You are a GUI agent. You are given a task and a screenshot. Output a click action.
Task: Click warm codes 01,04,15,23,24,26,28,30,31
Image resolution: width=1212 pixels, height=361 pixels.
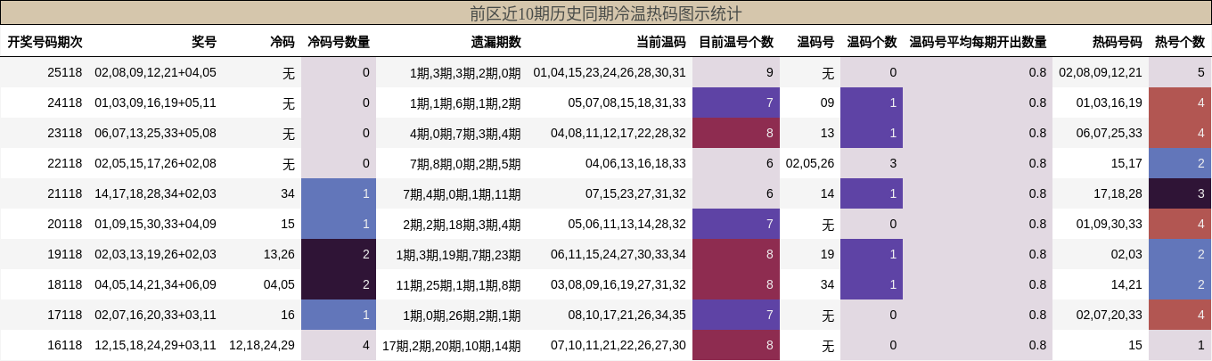[x=610, y=72]
